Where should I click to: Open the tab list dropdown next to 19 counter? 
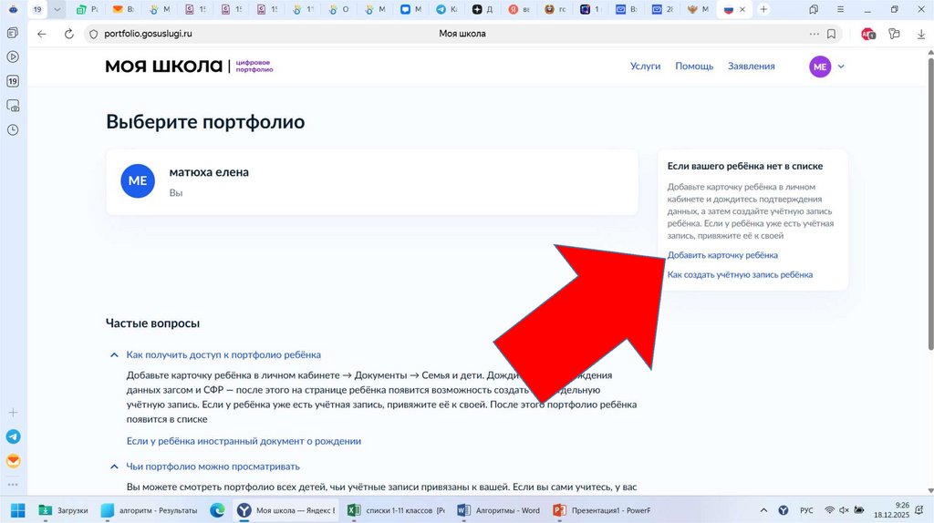coord(57,9)
